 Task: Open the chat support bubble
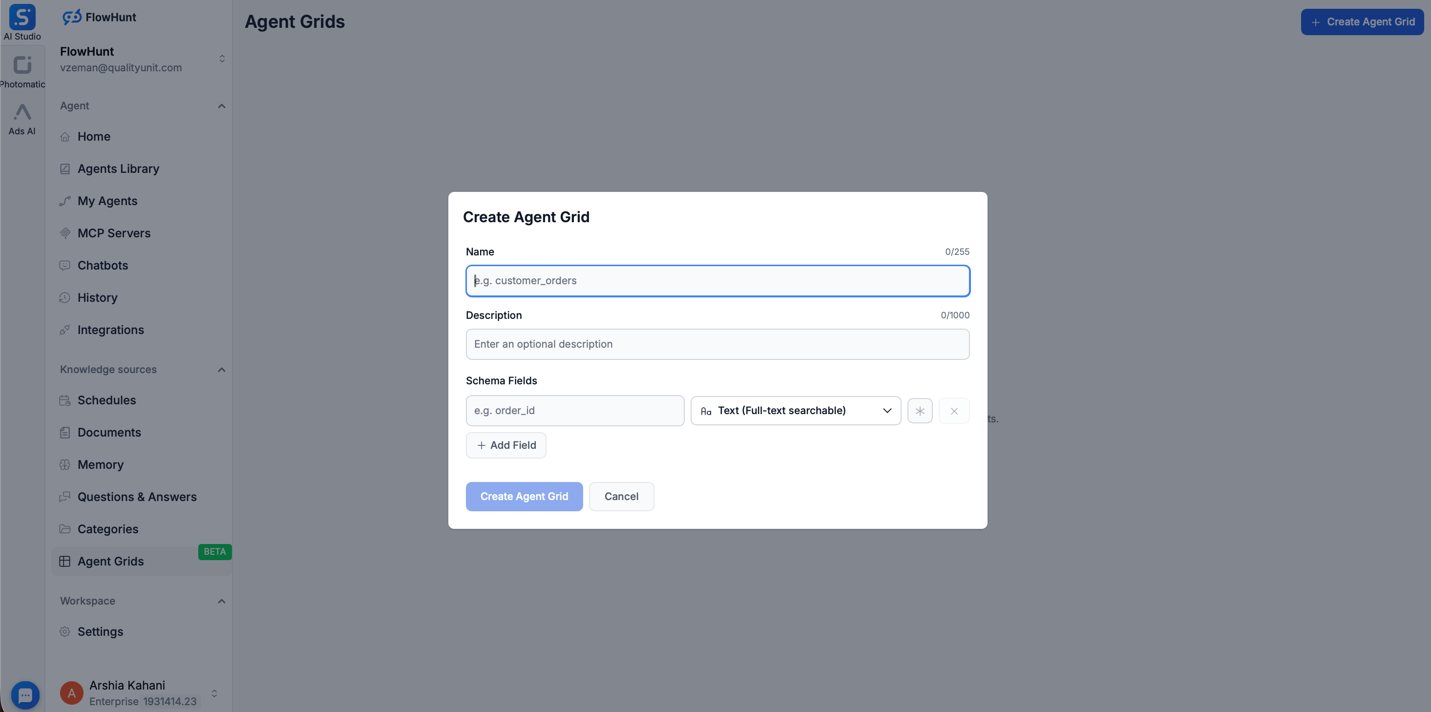[25, 695]
